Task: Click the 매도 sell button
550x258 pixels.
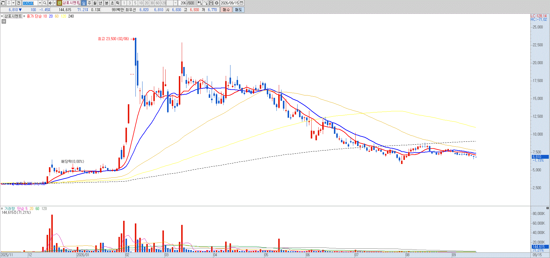Action: point(239,10)
